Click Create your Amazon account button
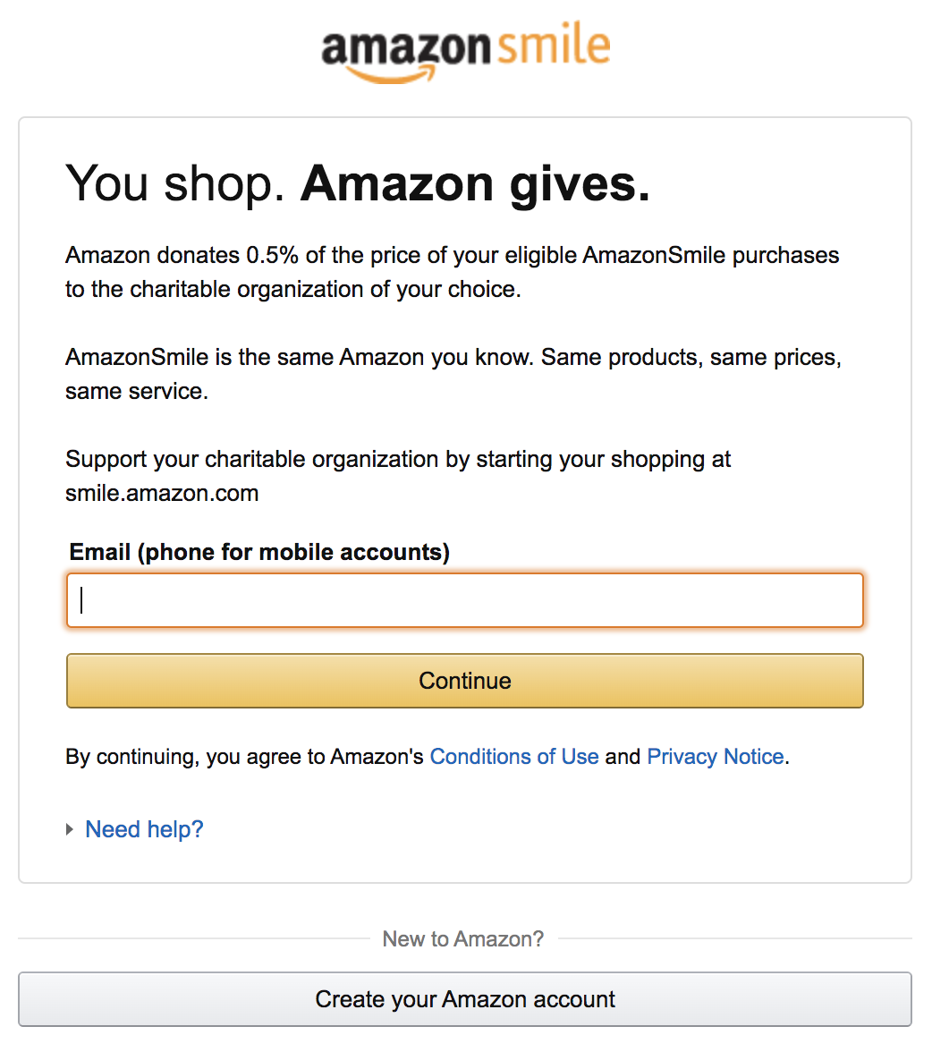 pos(465,999)
